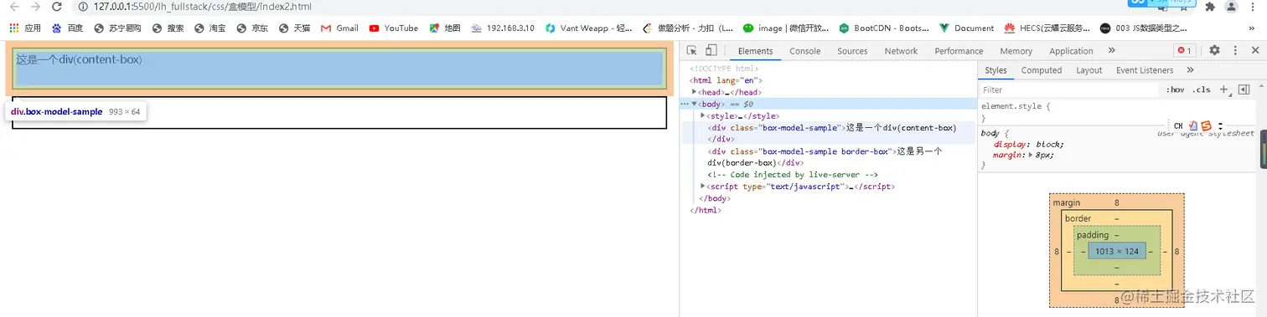This screenshot has height=317, width=1267.
Task: Open the Event Listeners sub-tab
Action: pyautogui.click(x=1145, y=70)
